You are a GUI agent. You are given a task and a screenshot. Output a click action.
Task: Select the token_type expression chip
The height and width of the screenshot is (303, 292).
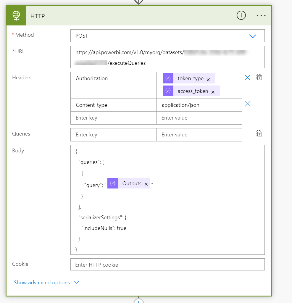[190, 79]
